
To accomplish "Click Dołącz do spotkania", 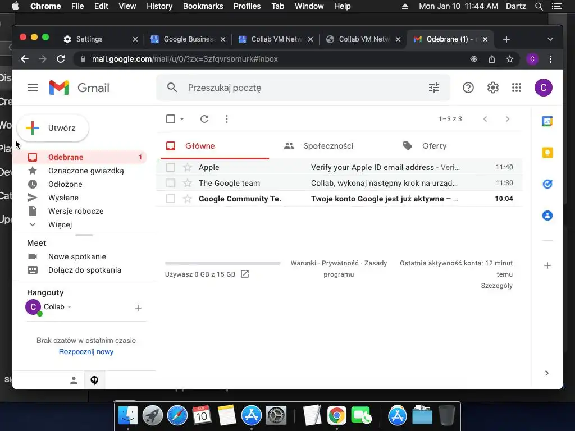I will [x=85, y=270].
